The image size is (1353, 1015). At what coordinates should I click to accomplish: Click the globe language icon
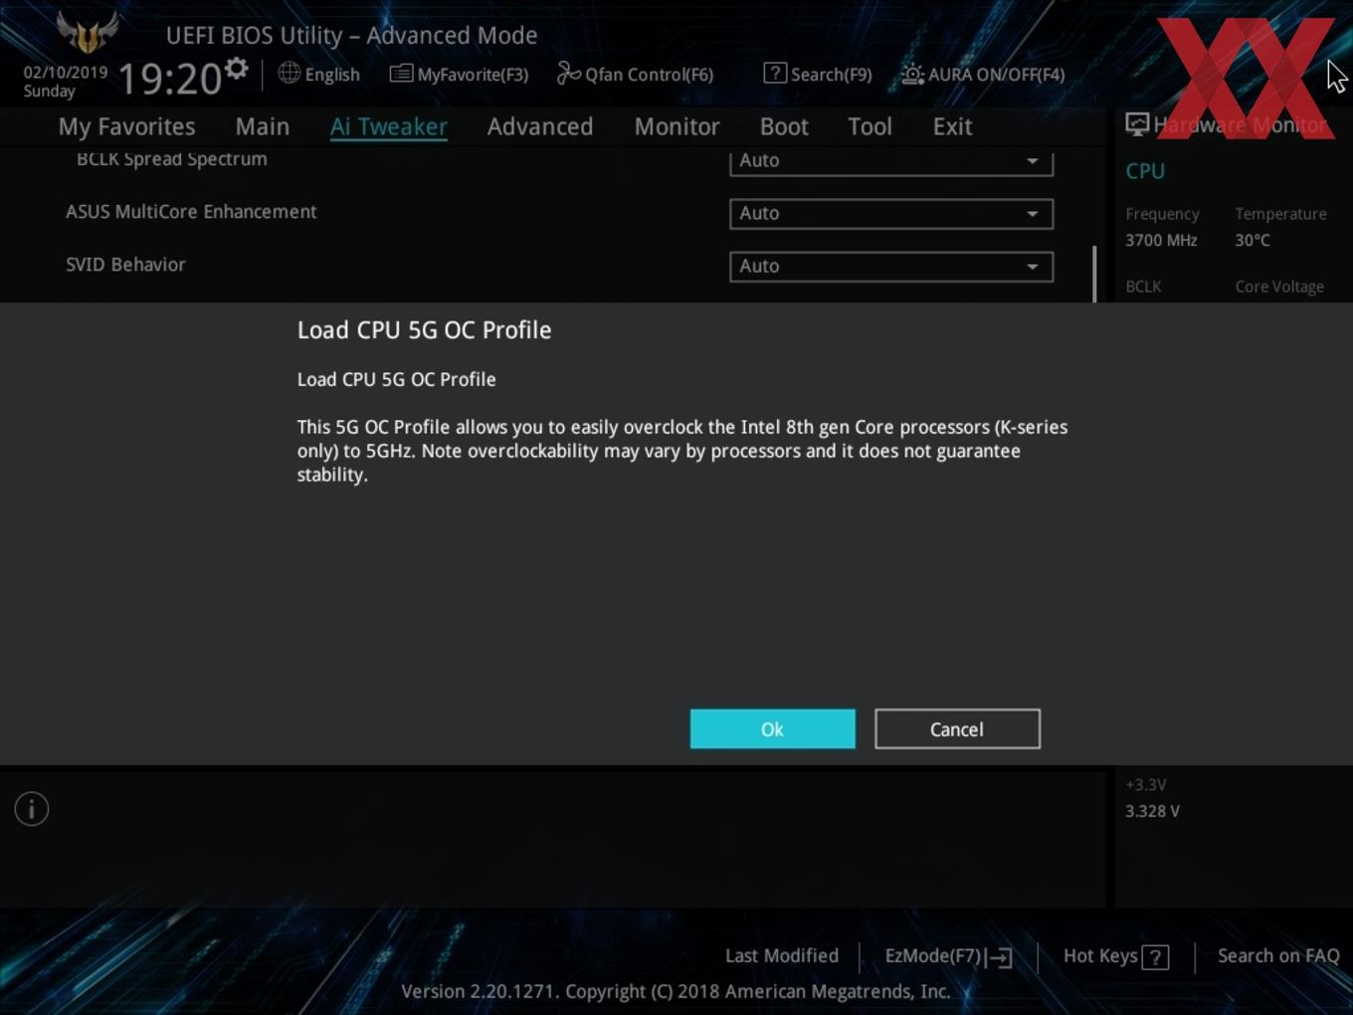pyautogui.click(x=289, y=73)
